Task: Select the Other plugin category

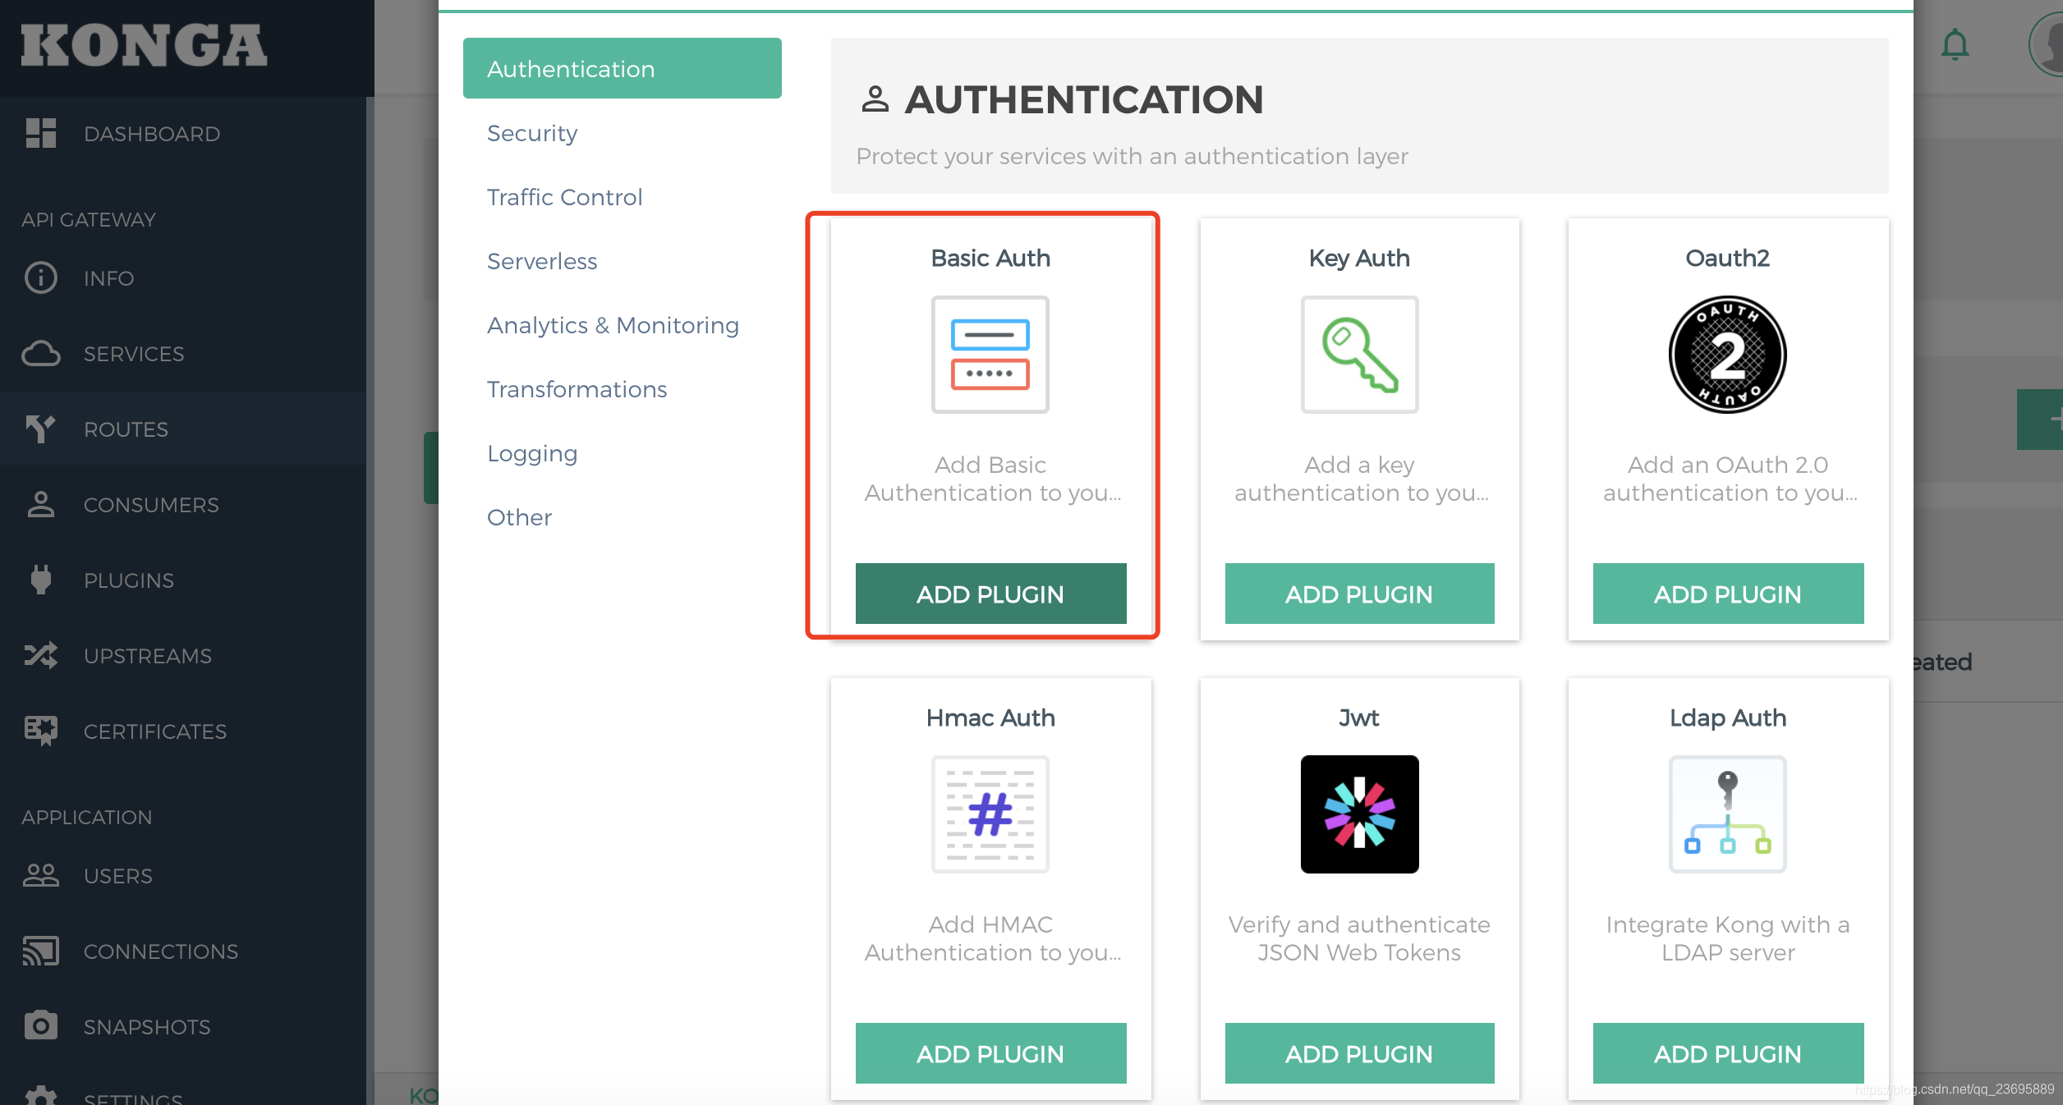Action: [622, 516]
